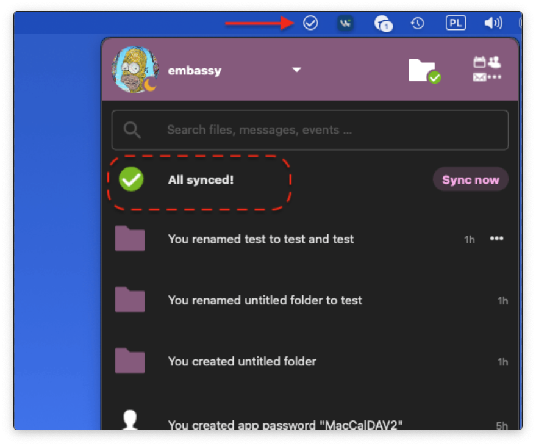Click the blue W icon in menu bar

346,23
